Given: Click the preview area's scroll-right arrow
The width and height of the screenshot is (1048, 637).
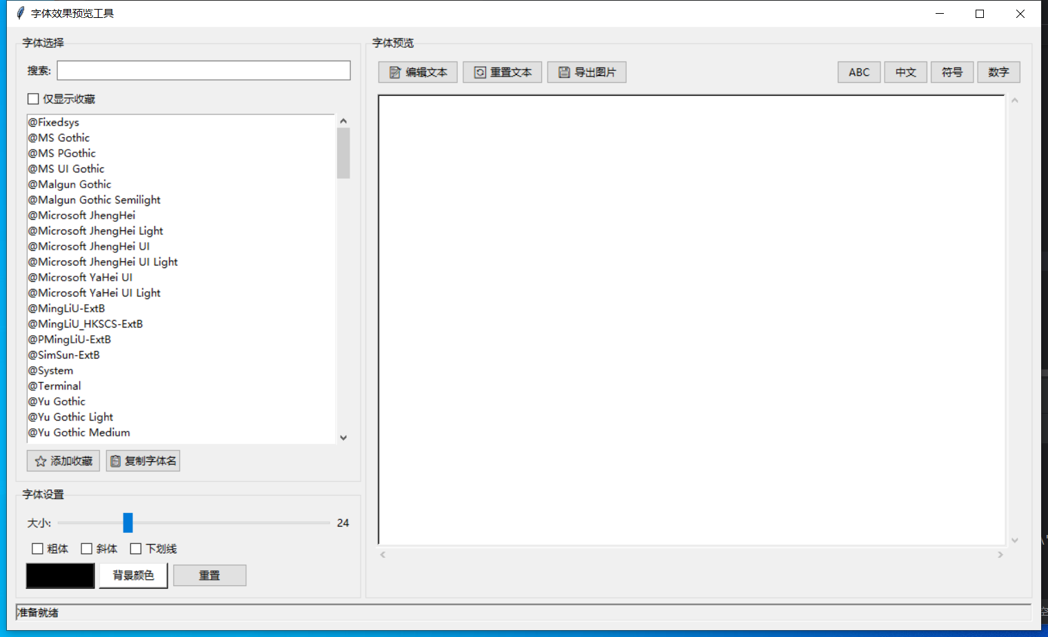Looking at the screenshot, I should [x=1000, y=554].
